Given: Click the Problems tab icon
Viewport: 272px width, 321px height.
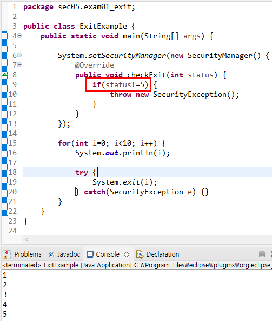Looking at the screenshot, I should click(8, 254).
